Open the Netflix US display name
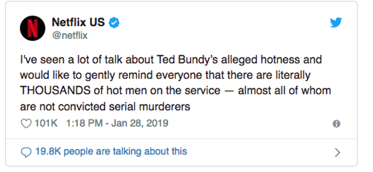Image resolution: width=373 pixels, height=172 pixels. pyautogui.click(x=78, y=23)
